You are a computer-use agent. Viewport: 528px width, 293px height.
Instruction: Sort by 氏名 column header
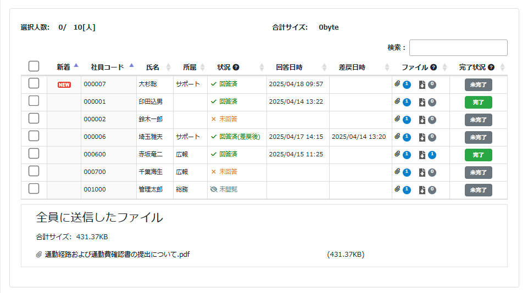(x=152, y=67)
